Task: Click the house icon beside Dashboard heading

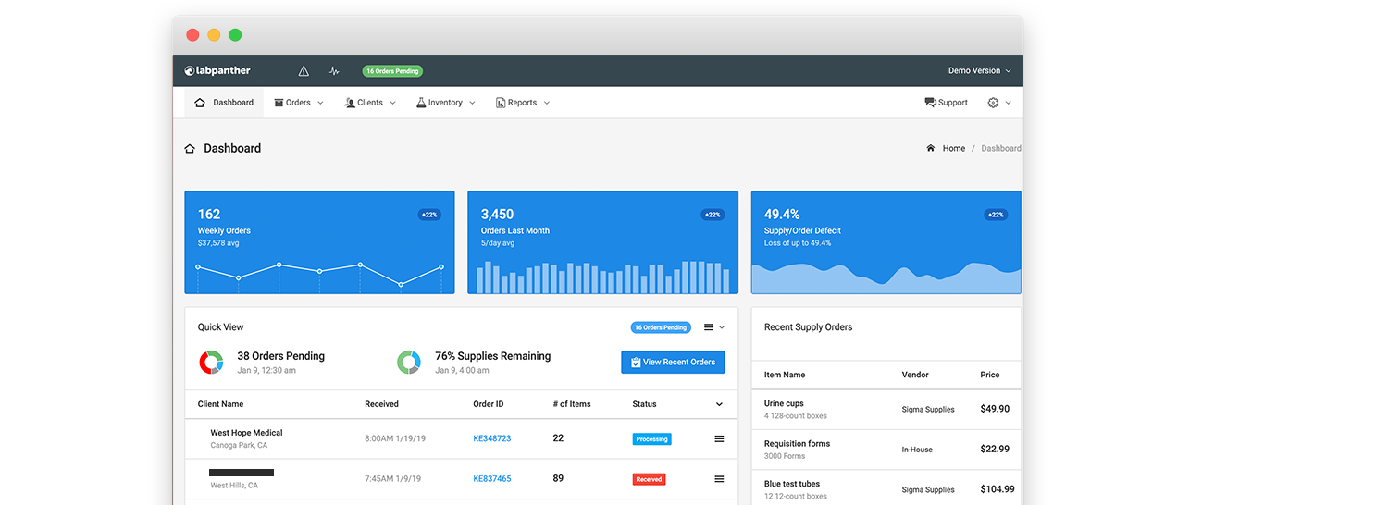Action: click(190, 148)
